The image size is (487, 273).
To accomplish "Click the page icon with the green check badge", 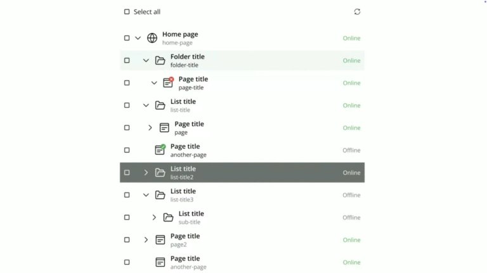I will coord(160,150).
